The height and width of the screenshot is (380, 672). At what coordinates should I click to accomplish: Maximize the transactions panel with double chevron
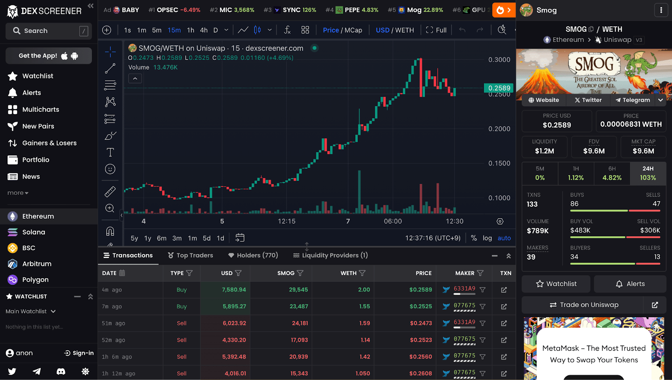pyautogui.click(x=509, y=256)
